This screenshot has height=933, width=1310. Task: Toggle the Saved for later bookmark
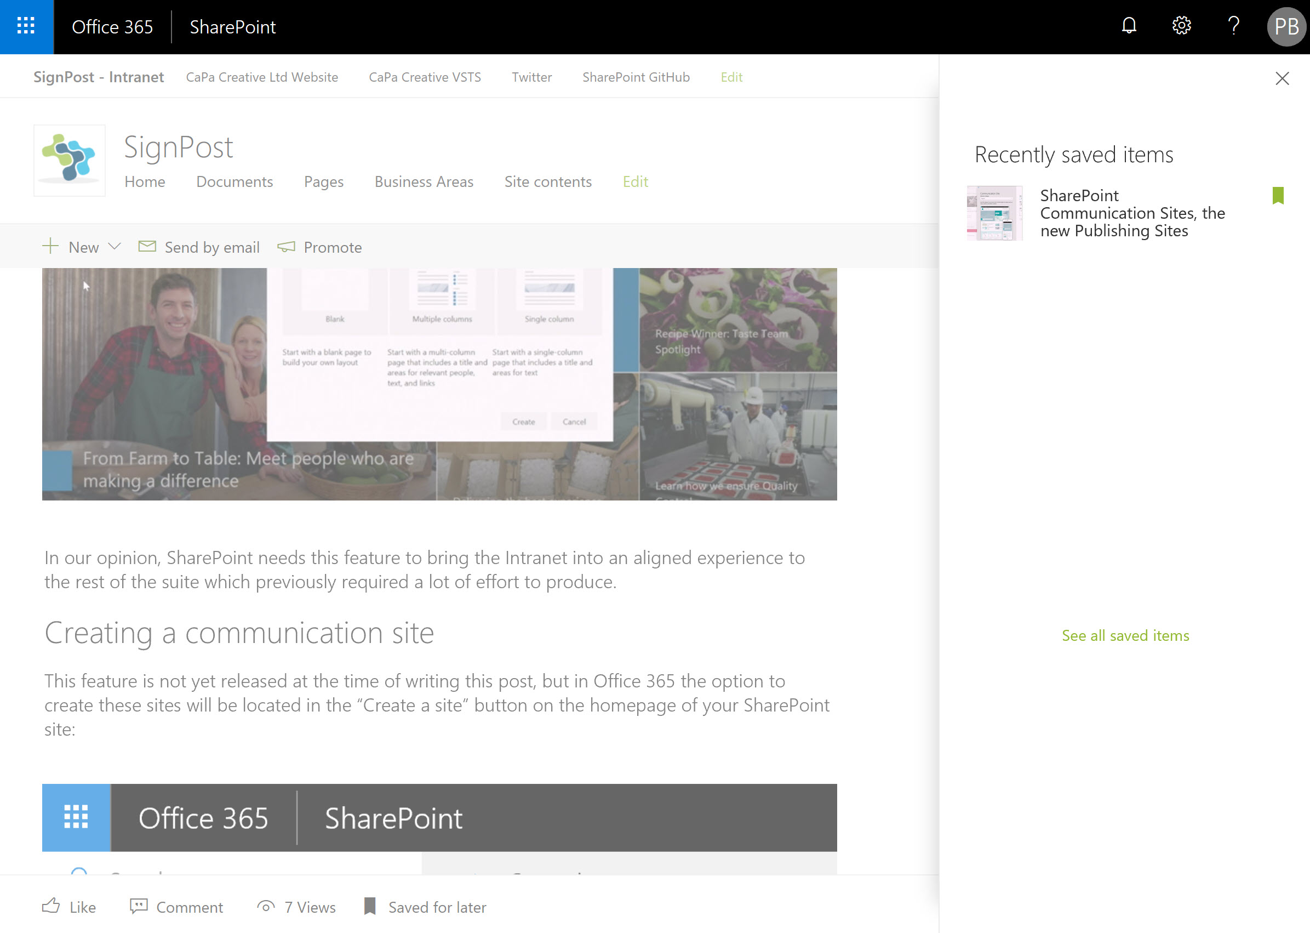coord(370,906)
